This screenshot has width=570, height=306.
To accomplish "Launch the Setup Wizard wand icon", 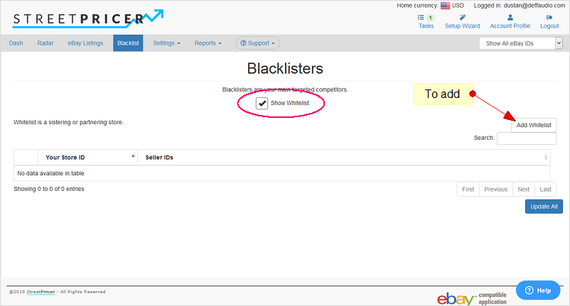I will pyautogui.click(x=462, y=17).
